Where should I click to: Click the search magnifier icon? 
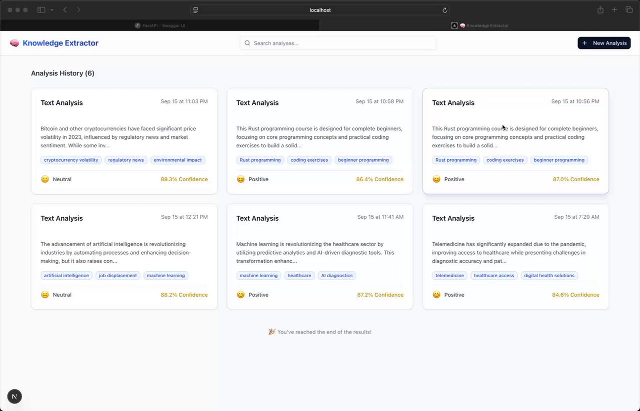pos(247,43)
